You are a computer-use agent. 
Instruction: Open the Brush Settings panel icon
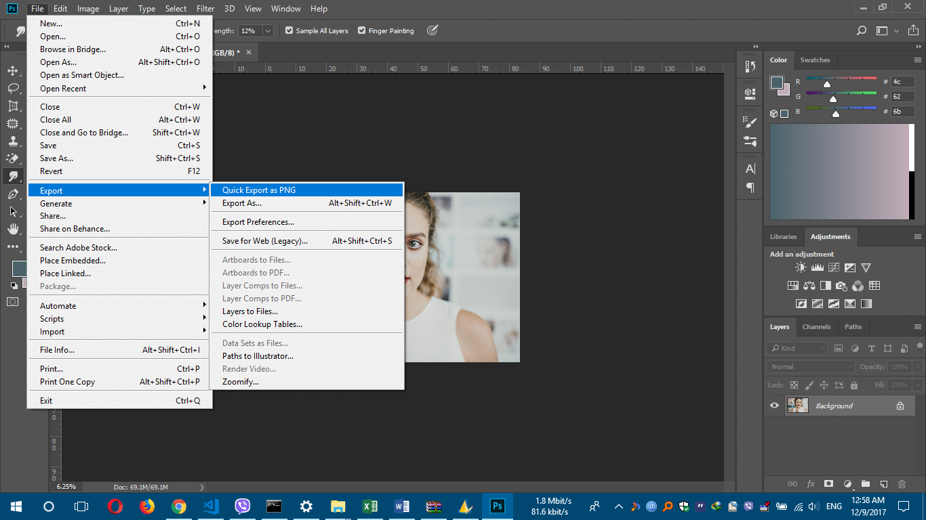[x=750, y=123]
